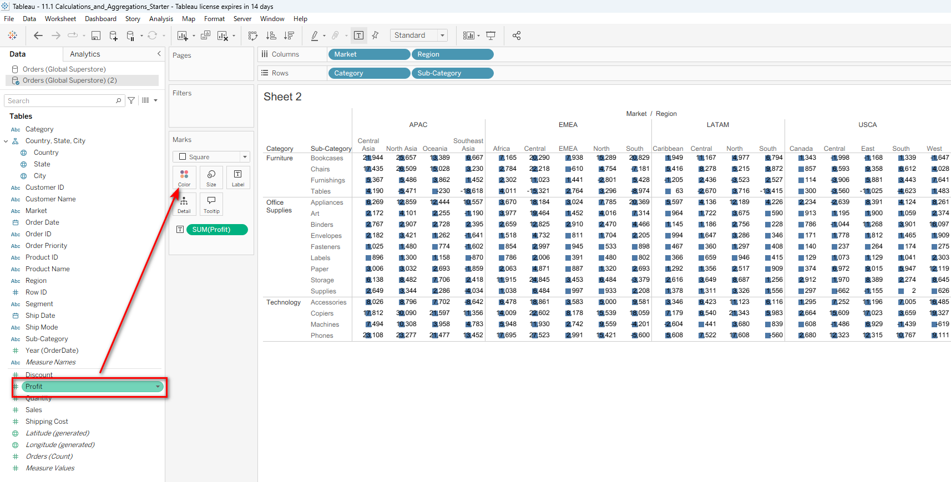Click the Undo back arrow

38,35
